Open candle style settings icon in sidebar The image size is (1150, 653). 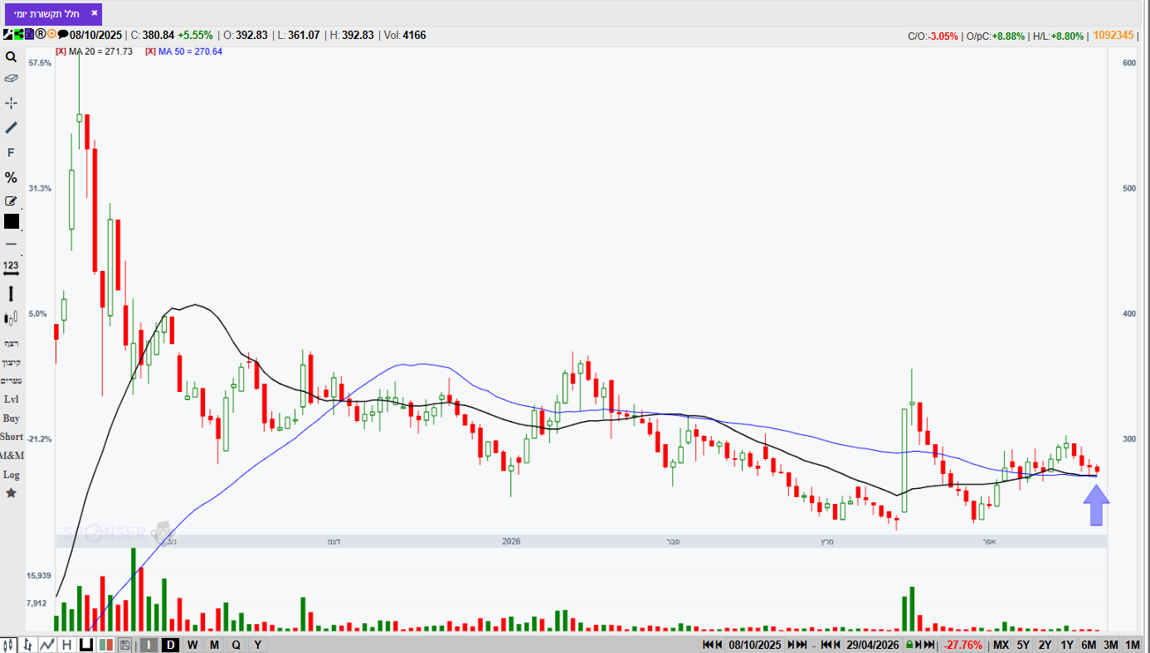coord(11,317)
